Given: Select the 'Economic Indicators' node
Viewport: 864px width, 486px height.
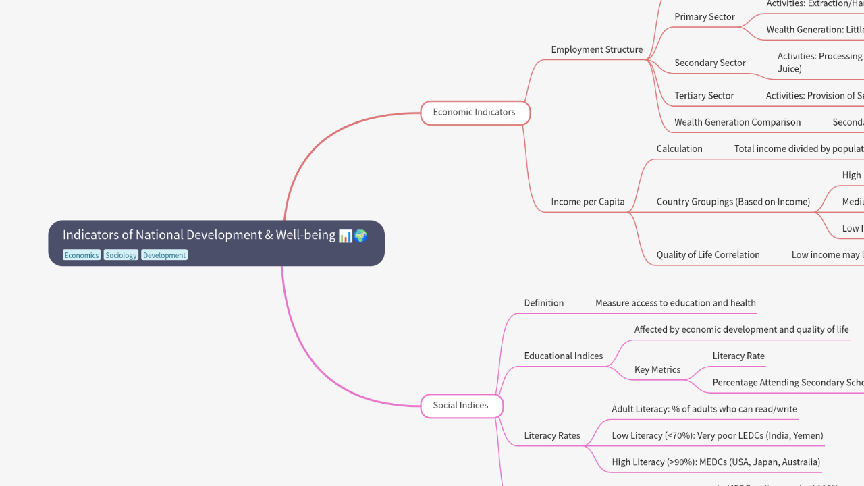Looking at the screenshot, I should click(x=475, y=112).
